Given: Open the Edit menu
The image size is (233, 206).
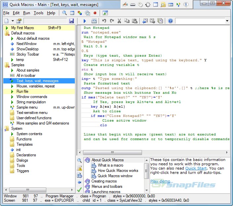Looking at the screenshot, I should 16,13.
